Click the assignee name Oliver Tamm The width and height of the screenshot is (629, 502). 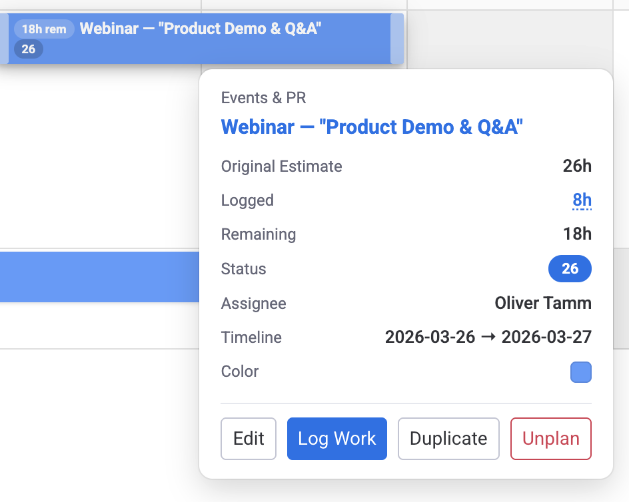(x=542, y=303)
